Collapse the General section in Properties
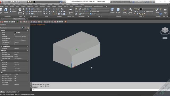The image size is (170, 96). (27, 31)
